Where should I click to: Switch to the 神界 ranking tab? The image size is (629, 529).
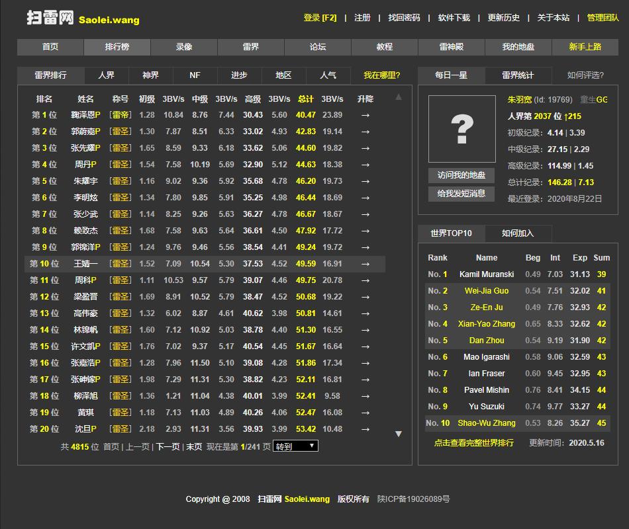click(150, 75)
